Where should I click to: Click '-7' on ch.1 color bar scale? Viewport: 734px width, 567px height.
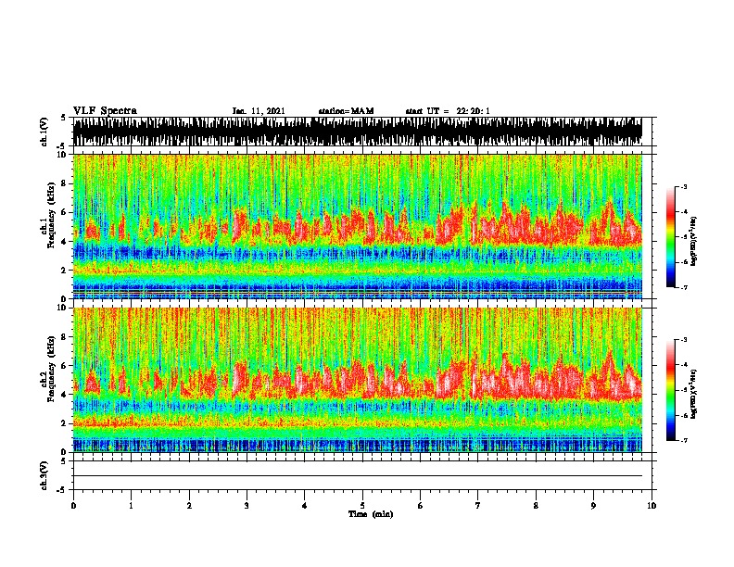click(x=684, y=287)
